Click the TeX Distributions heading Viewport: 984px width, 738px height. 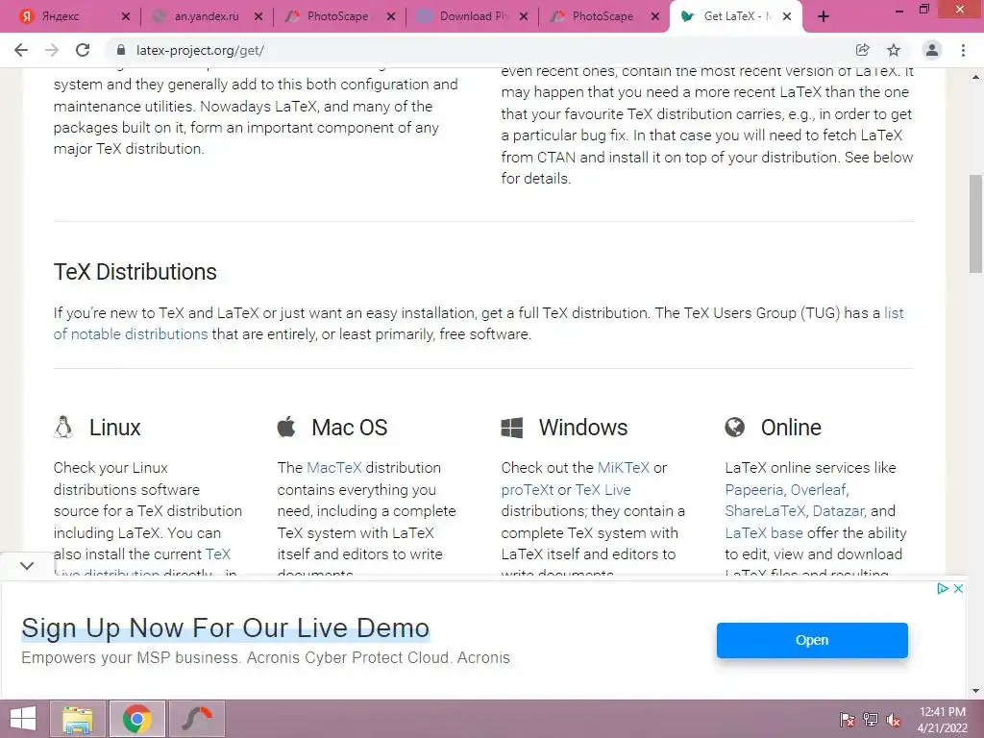135,272
